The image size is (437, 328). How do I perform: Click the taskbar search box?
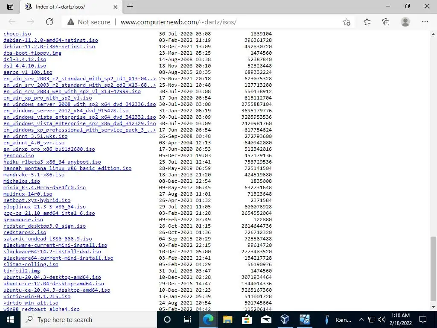[x=89, y=319]
